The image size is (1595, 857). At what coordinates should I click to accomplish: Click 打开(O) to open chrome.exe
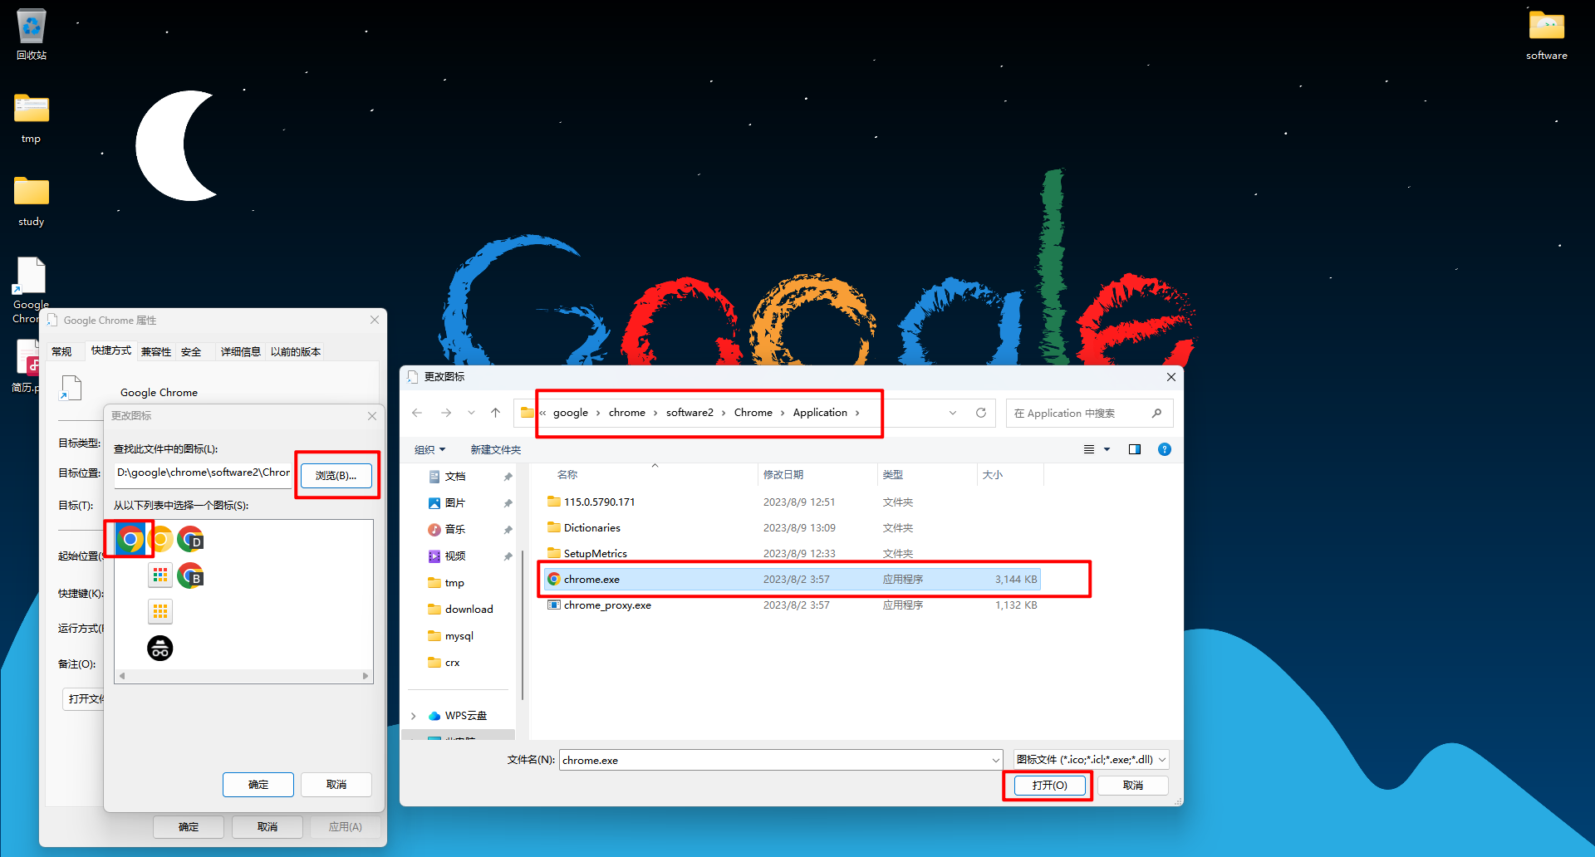1049,786
